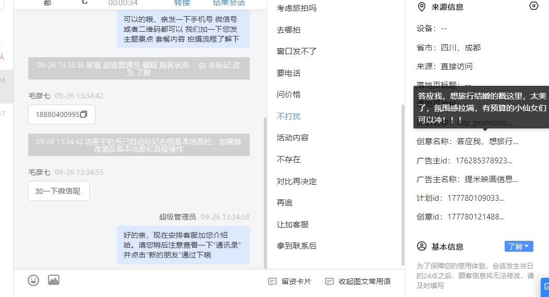The image size is (549, 297).
Task: Select quick phrase 再追
Action: pos(284,203)
